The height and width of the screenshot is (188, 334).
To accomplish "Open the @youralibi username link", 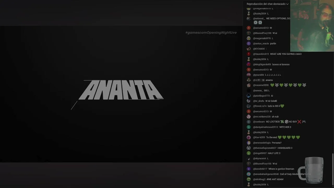I will click(259, 75).
